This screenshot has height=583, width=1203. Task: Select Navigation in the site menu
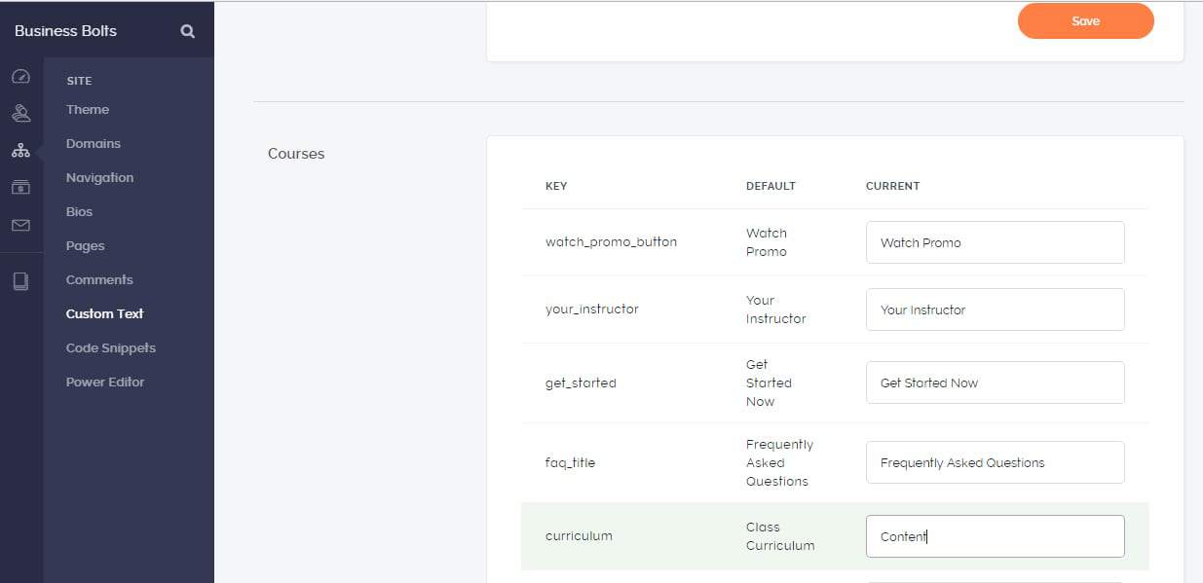(x=99, y=178)
